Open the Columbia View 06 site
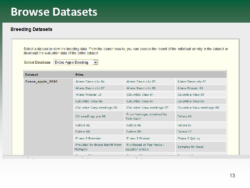This screenshot has width=250, height=188. [89, 101]
